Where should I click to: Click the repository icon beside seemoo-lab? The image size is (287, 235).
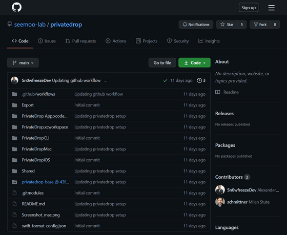tap(10, 24)
